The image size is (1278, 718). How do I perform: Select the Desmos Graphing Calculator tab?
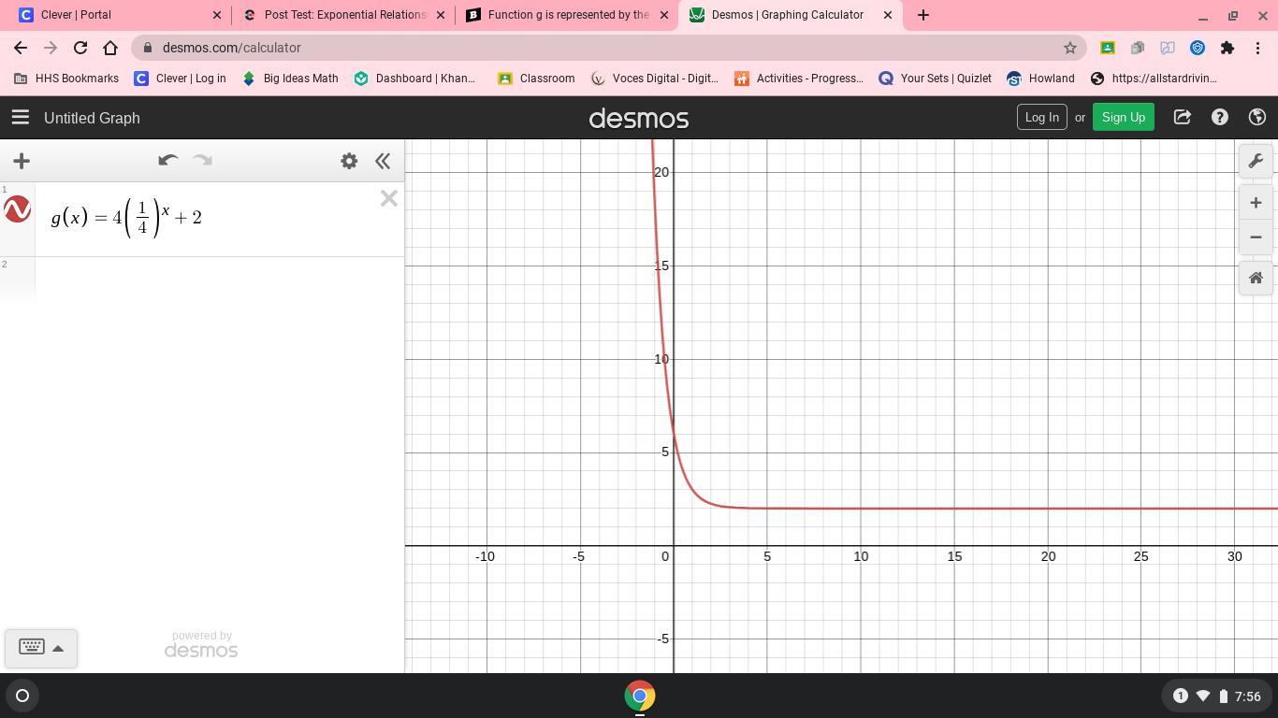click(x=791, y=15)
